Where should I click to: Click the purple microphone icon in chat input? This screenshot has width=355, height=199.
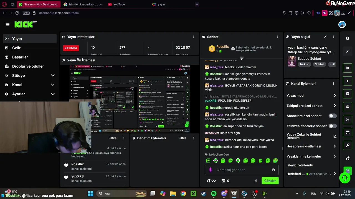point(211,170)
